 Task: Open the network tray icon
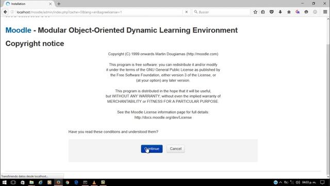point(292,182)
